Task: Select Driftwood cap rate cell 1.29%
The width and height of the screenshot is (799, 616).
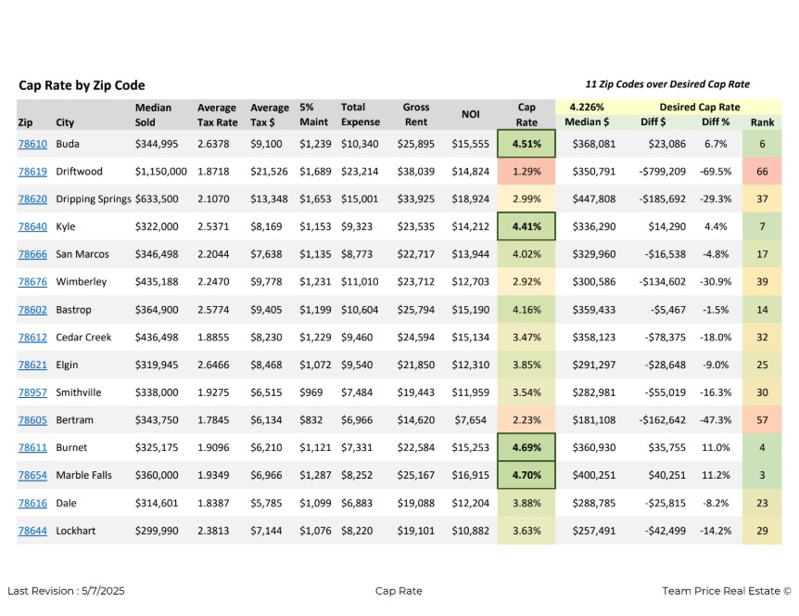Action: coord(526,172)
